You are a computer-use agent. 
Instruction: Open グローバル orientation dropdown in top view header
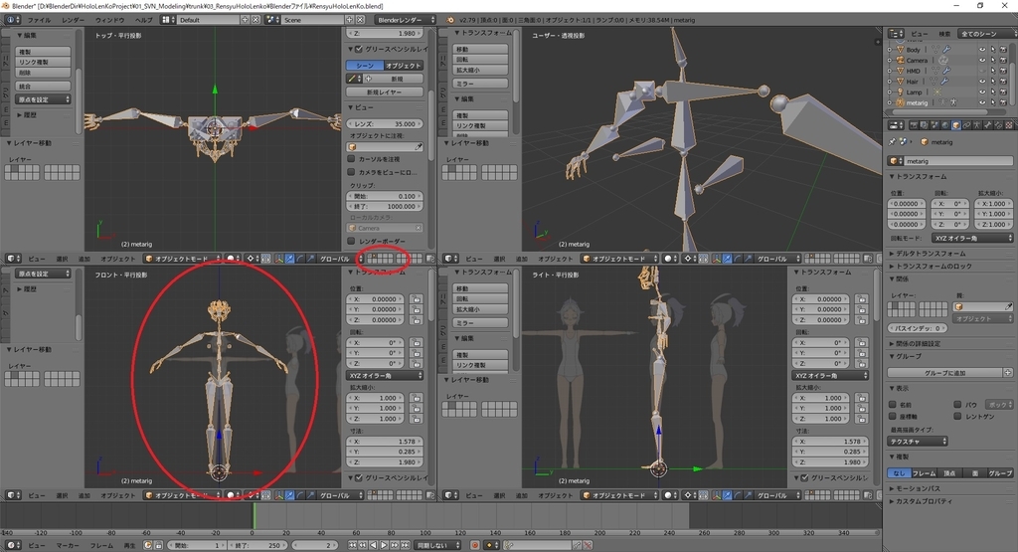pos(338,259)
